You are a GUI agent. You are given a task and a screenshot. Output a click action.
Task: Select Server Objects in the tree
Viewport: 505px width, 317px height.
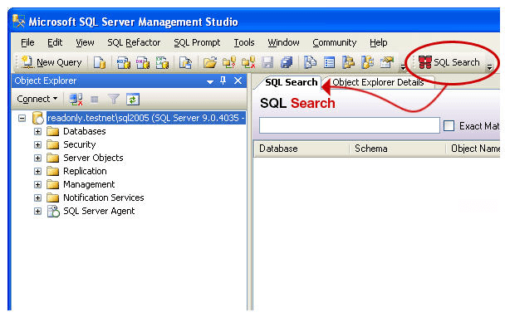click(93, 158)
